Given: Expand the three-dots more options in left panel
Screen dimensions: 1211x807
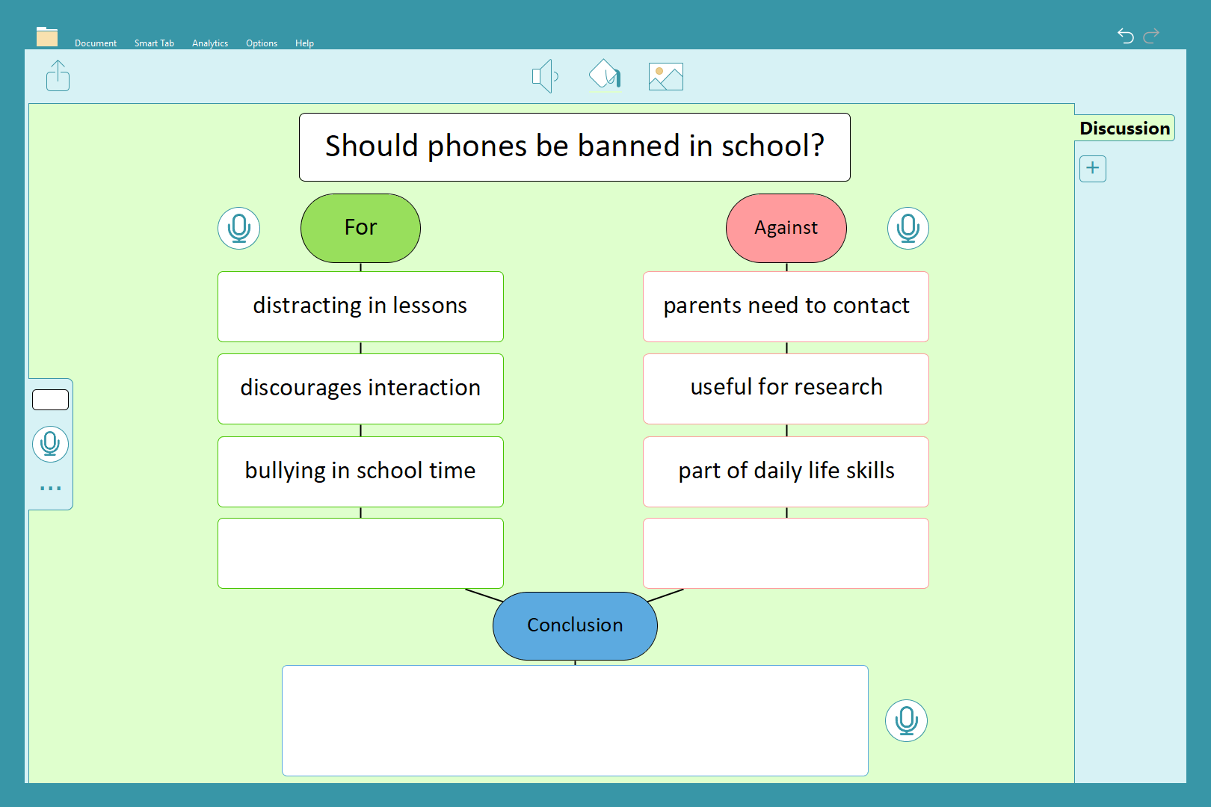Looking at the screenshot, I should click(x=50, y=488).
